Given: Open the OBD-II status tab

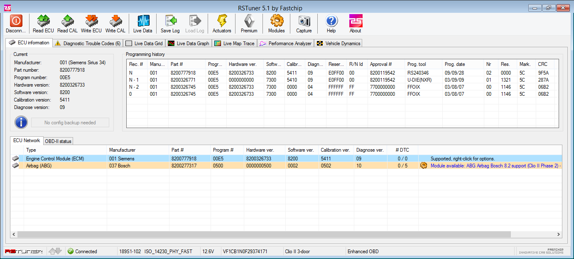Looking at the screenshot, I should (x=58, y=141).
